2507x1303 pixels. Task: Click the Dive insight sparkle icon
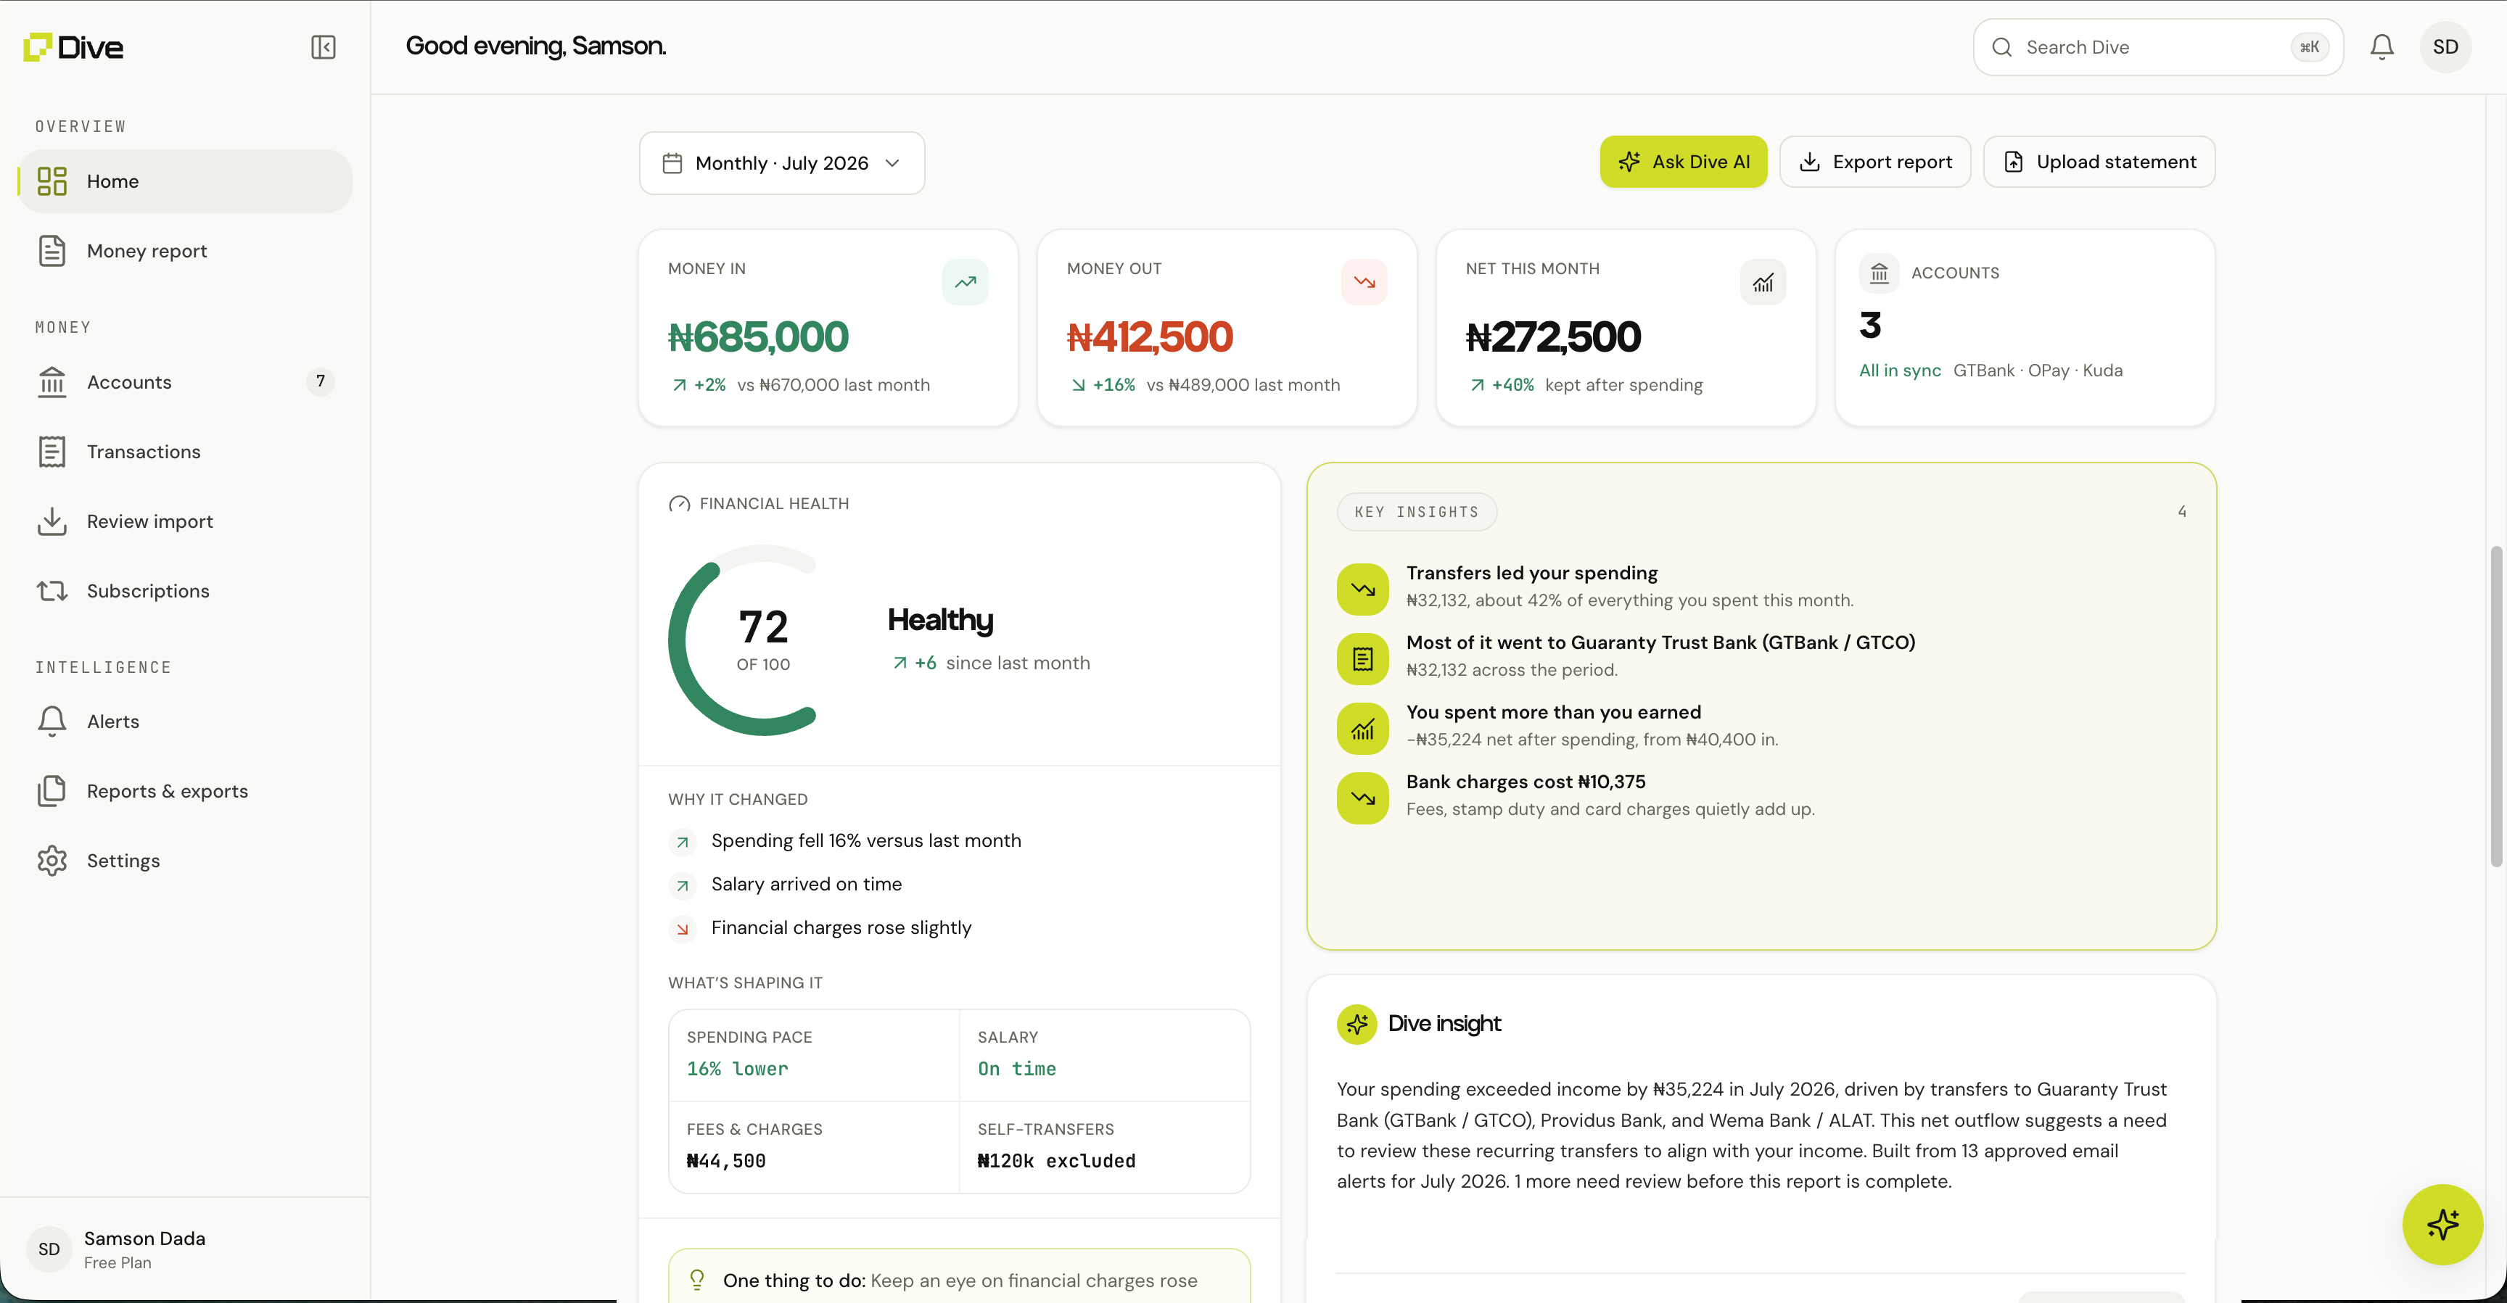pos(1357,1024)
